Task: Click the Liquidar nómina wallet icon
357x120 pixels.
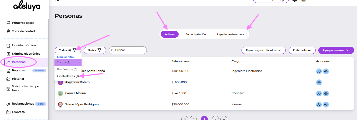Action: pyautogui.click(x=8, y=45)
